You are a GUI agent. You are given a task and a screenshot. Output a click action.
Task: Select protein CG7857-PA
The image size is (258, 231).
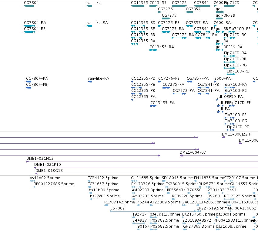[x=198, y=78]
